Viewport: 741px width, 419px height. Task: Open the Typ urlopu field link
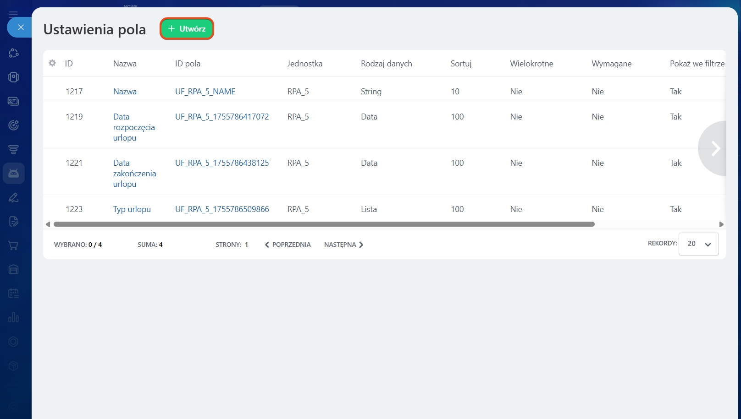pos(132,209)
